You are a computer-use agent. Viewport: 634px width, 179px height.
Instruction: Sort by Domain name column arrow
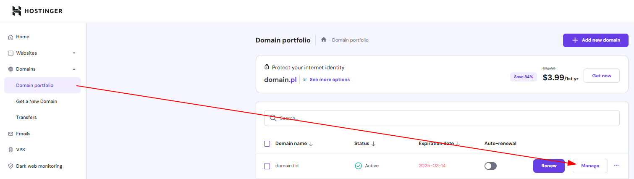(x=311, y=144)
